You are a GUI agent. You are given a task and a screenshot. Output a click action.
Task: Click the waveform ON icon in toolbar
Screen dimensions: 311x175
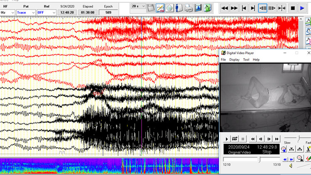(x=160, y=8)
